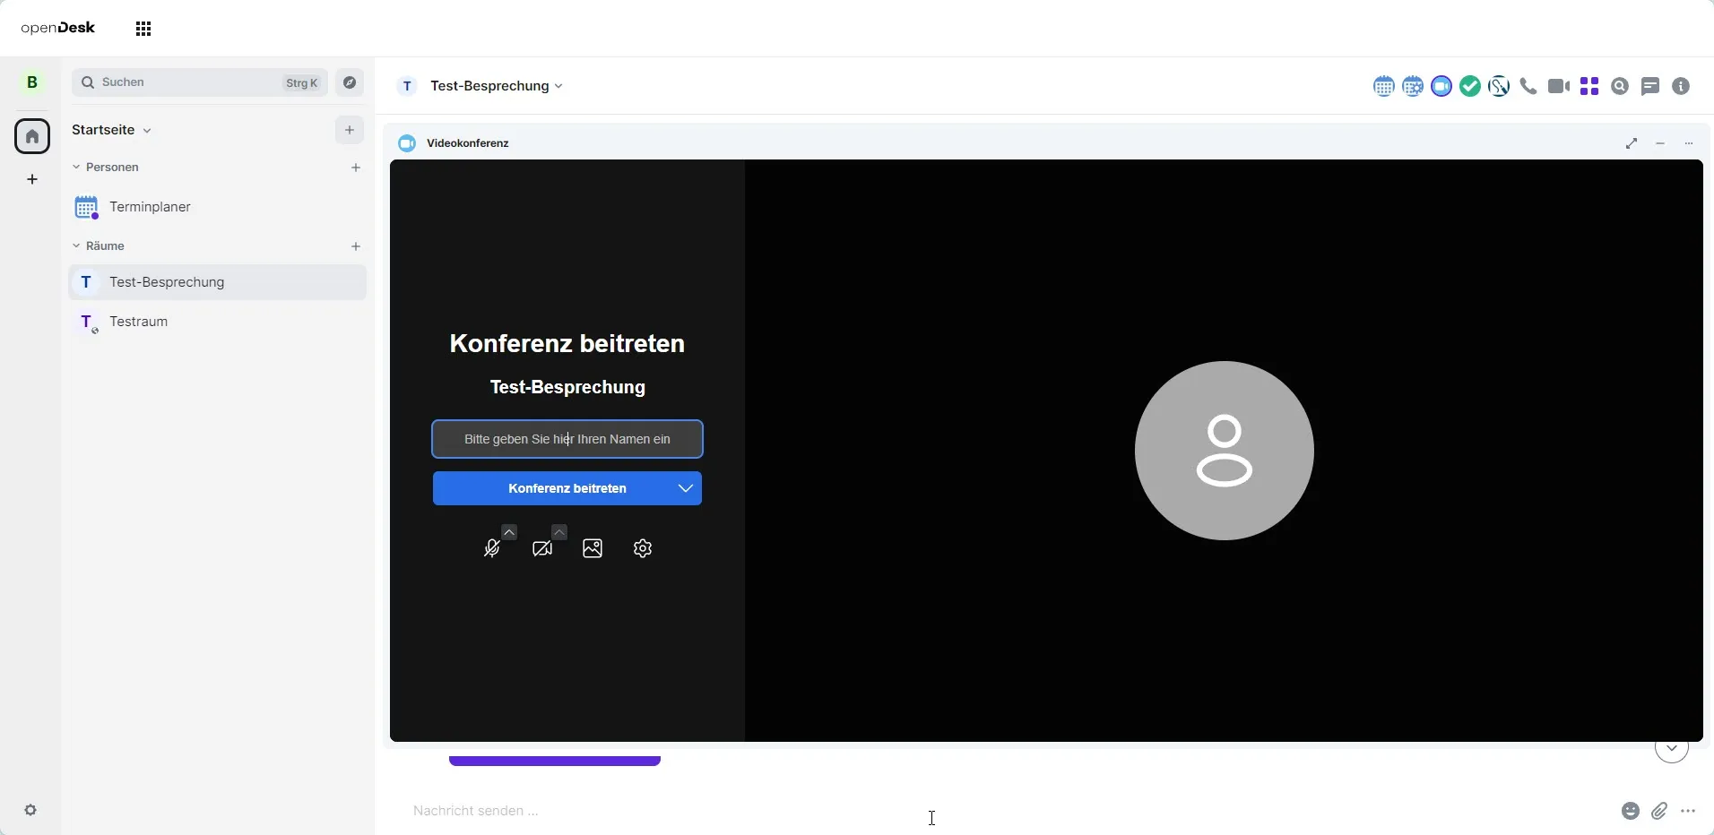Collapse the Räume section in the sidebar
Viewport: 1714px width, 835px height.
coord(77,246)
